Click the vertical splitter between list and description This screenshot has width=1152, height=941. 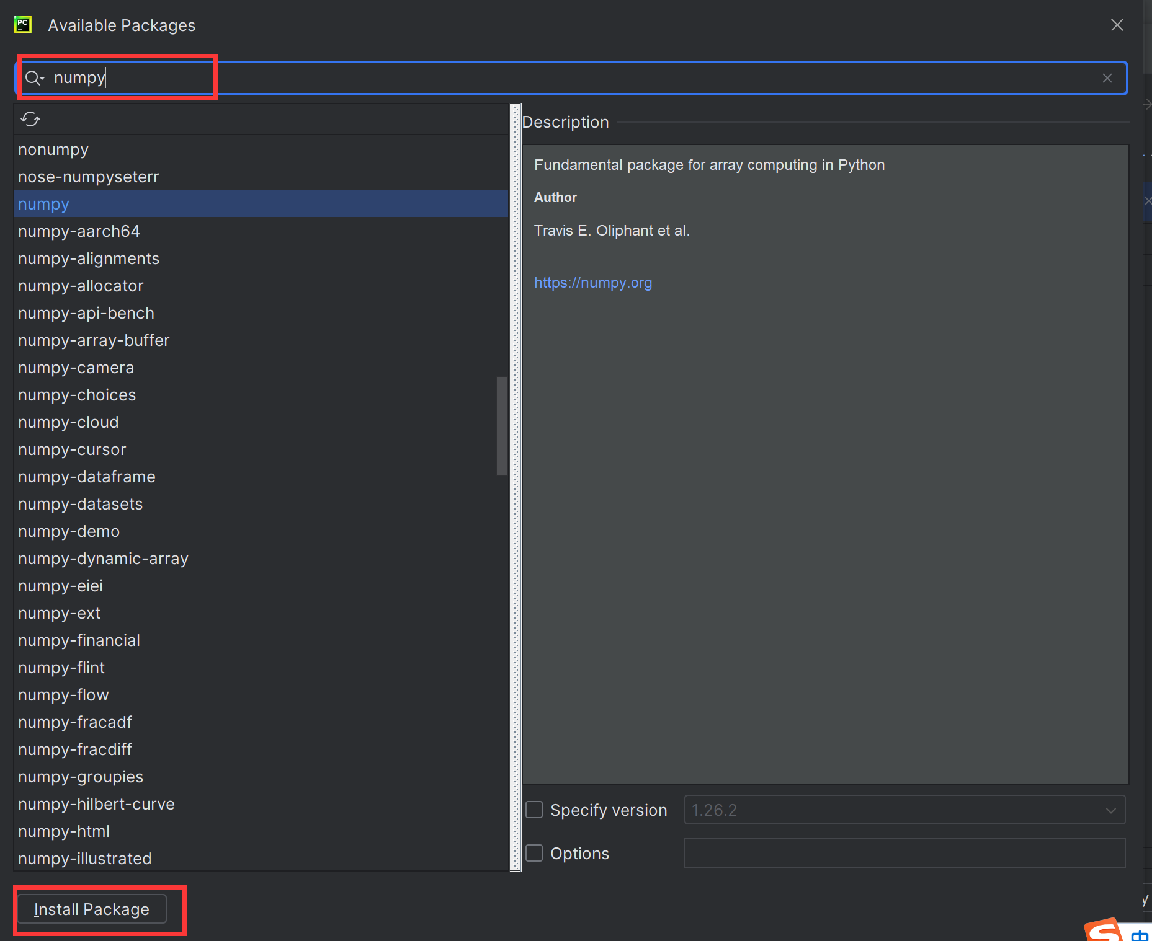pos(515,487)
